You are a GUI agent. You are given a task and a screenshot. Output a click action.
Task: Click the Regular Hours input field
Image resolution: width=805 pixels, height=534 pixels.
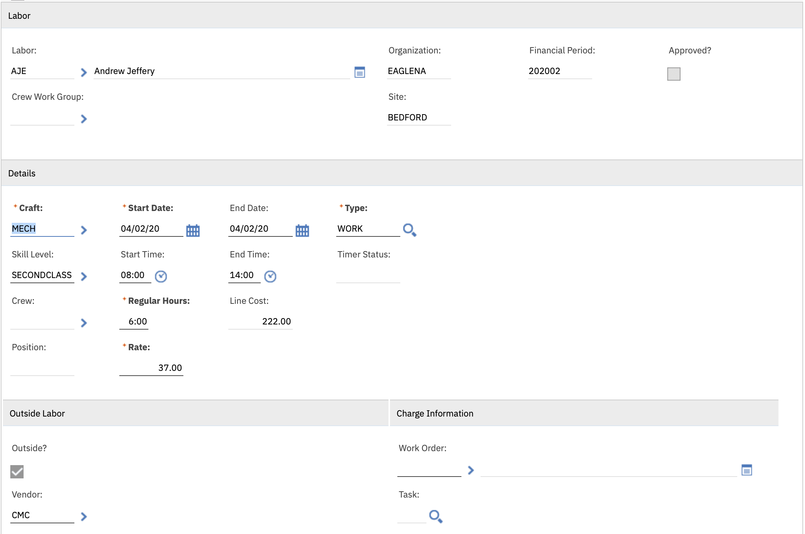pyautogui.click(x=134, y=322)
